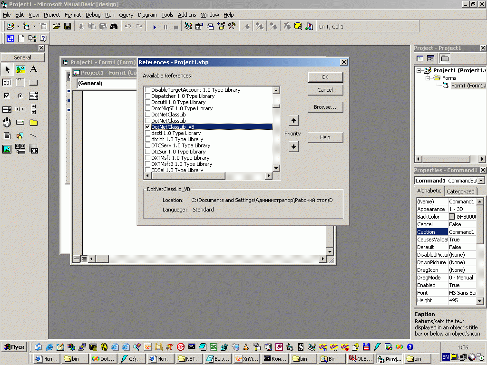Move reference priority up
Screen dimensions: 487x365
(293, 120)
